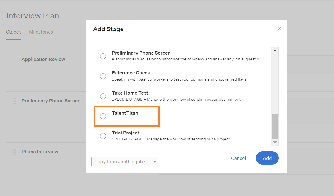Click the Phone Interview stage heading
The width and height of the screenshot is (334, 196).
(x=40, y=152)
